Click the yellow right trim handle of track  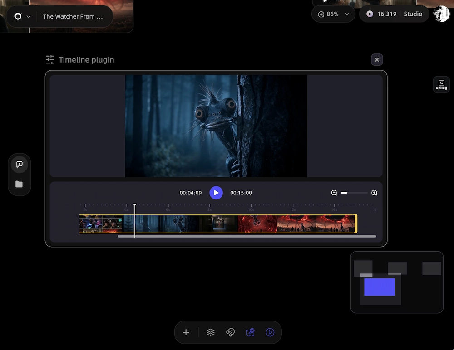[356, 224]
